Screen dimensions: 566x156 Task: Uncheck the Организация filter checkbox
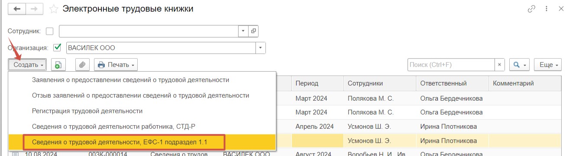(x=57, y=48)
